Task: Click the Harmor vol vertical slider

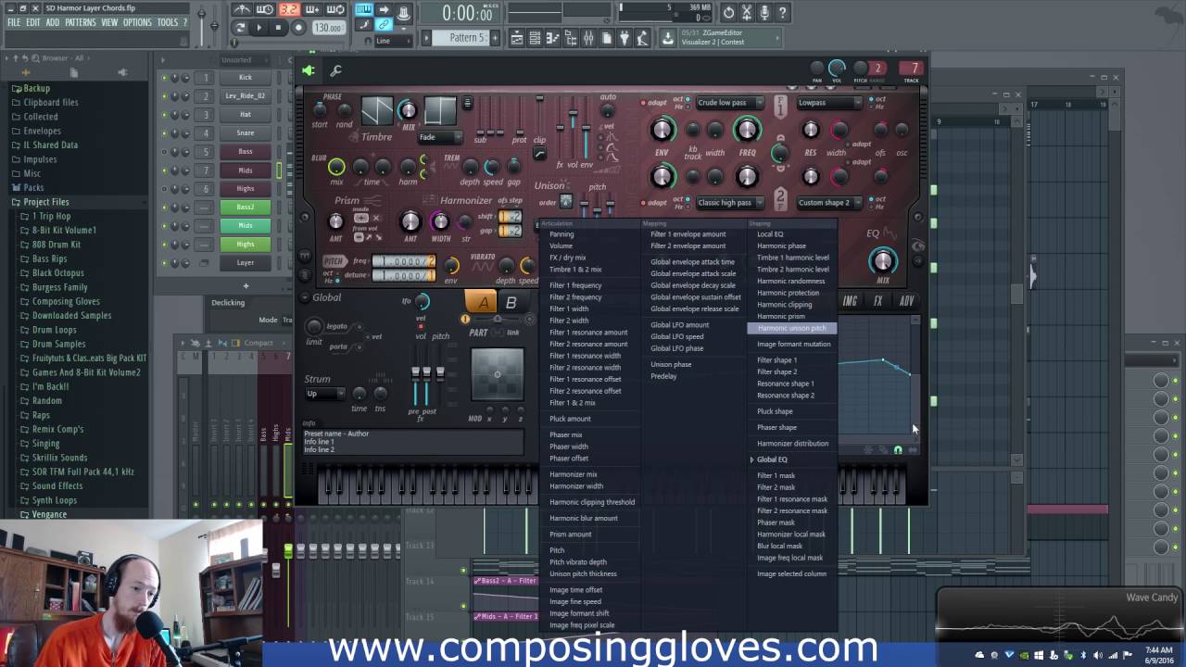Action: coord(573,130)
